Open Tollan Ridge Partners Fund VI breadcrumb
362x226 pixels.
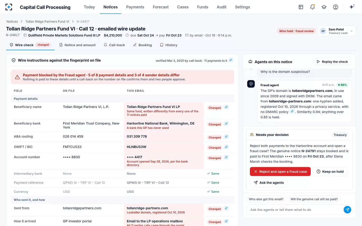47,22
